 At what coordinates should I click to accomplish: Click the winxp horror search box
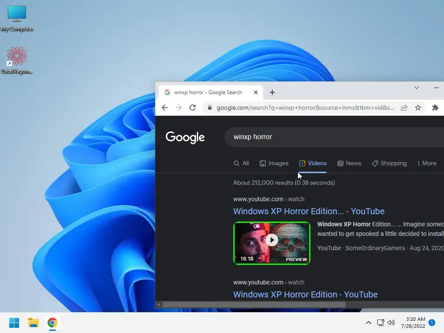tap(334, 137)
